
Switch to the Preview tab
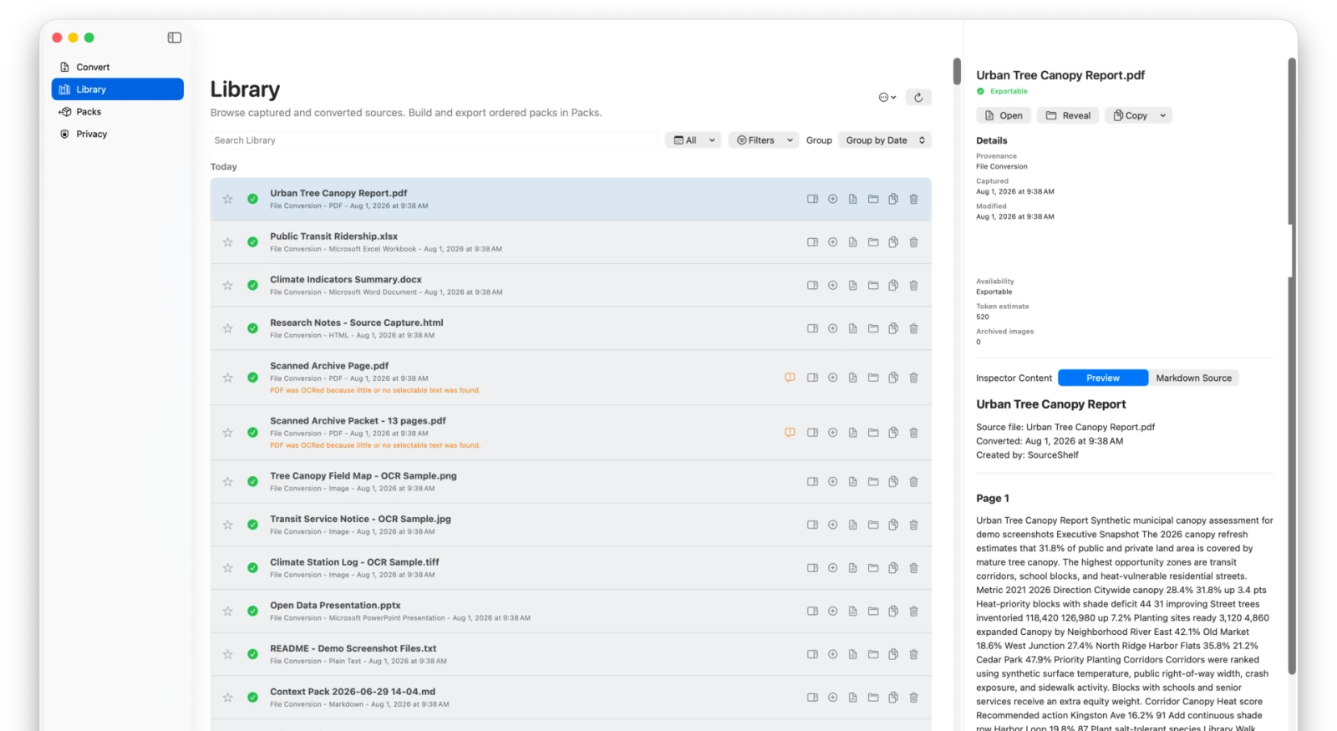[x=1103, y=378]
